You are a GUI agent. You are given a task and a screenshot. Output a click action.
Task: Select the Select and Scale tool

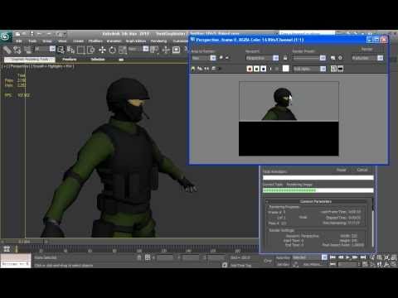point(123,50)
